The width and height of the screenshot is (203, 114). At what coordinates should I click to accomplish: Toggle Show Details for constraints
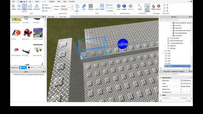point(147,8)
